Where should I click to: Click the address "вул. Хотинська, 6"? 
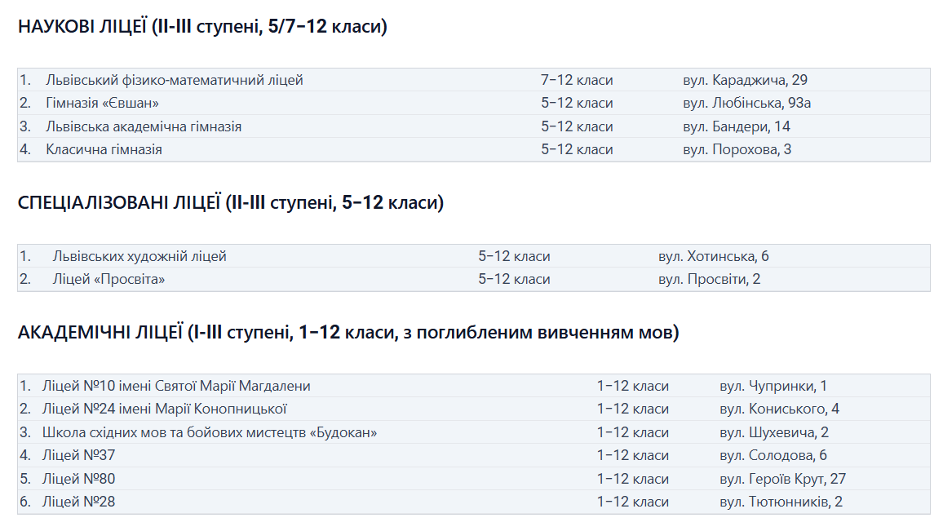(713, 256)
